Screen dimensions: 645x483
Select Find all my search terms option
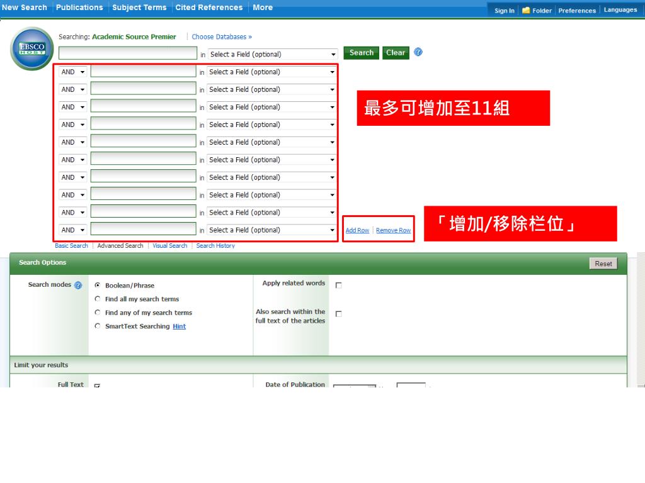(98, 299)
